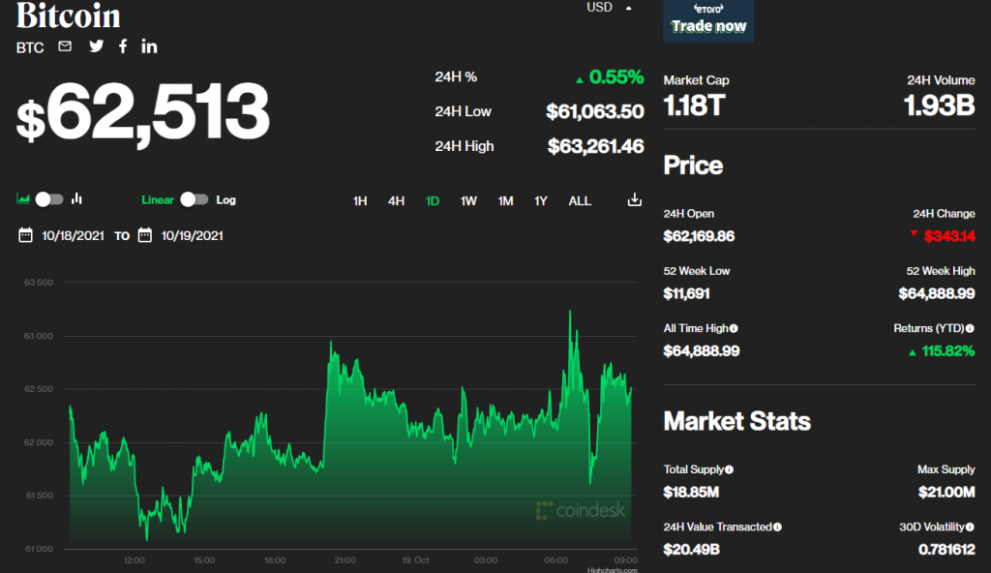Viewport: 991px width, 573px height.
Task: Click the $62,513 Bitcoin price
Action: point(143,112)
